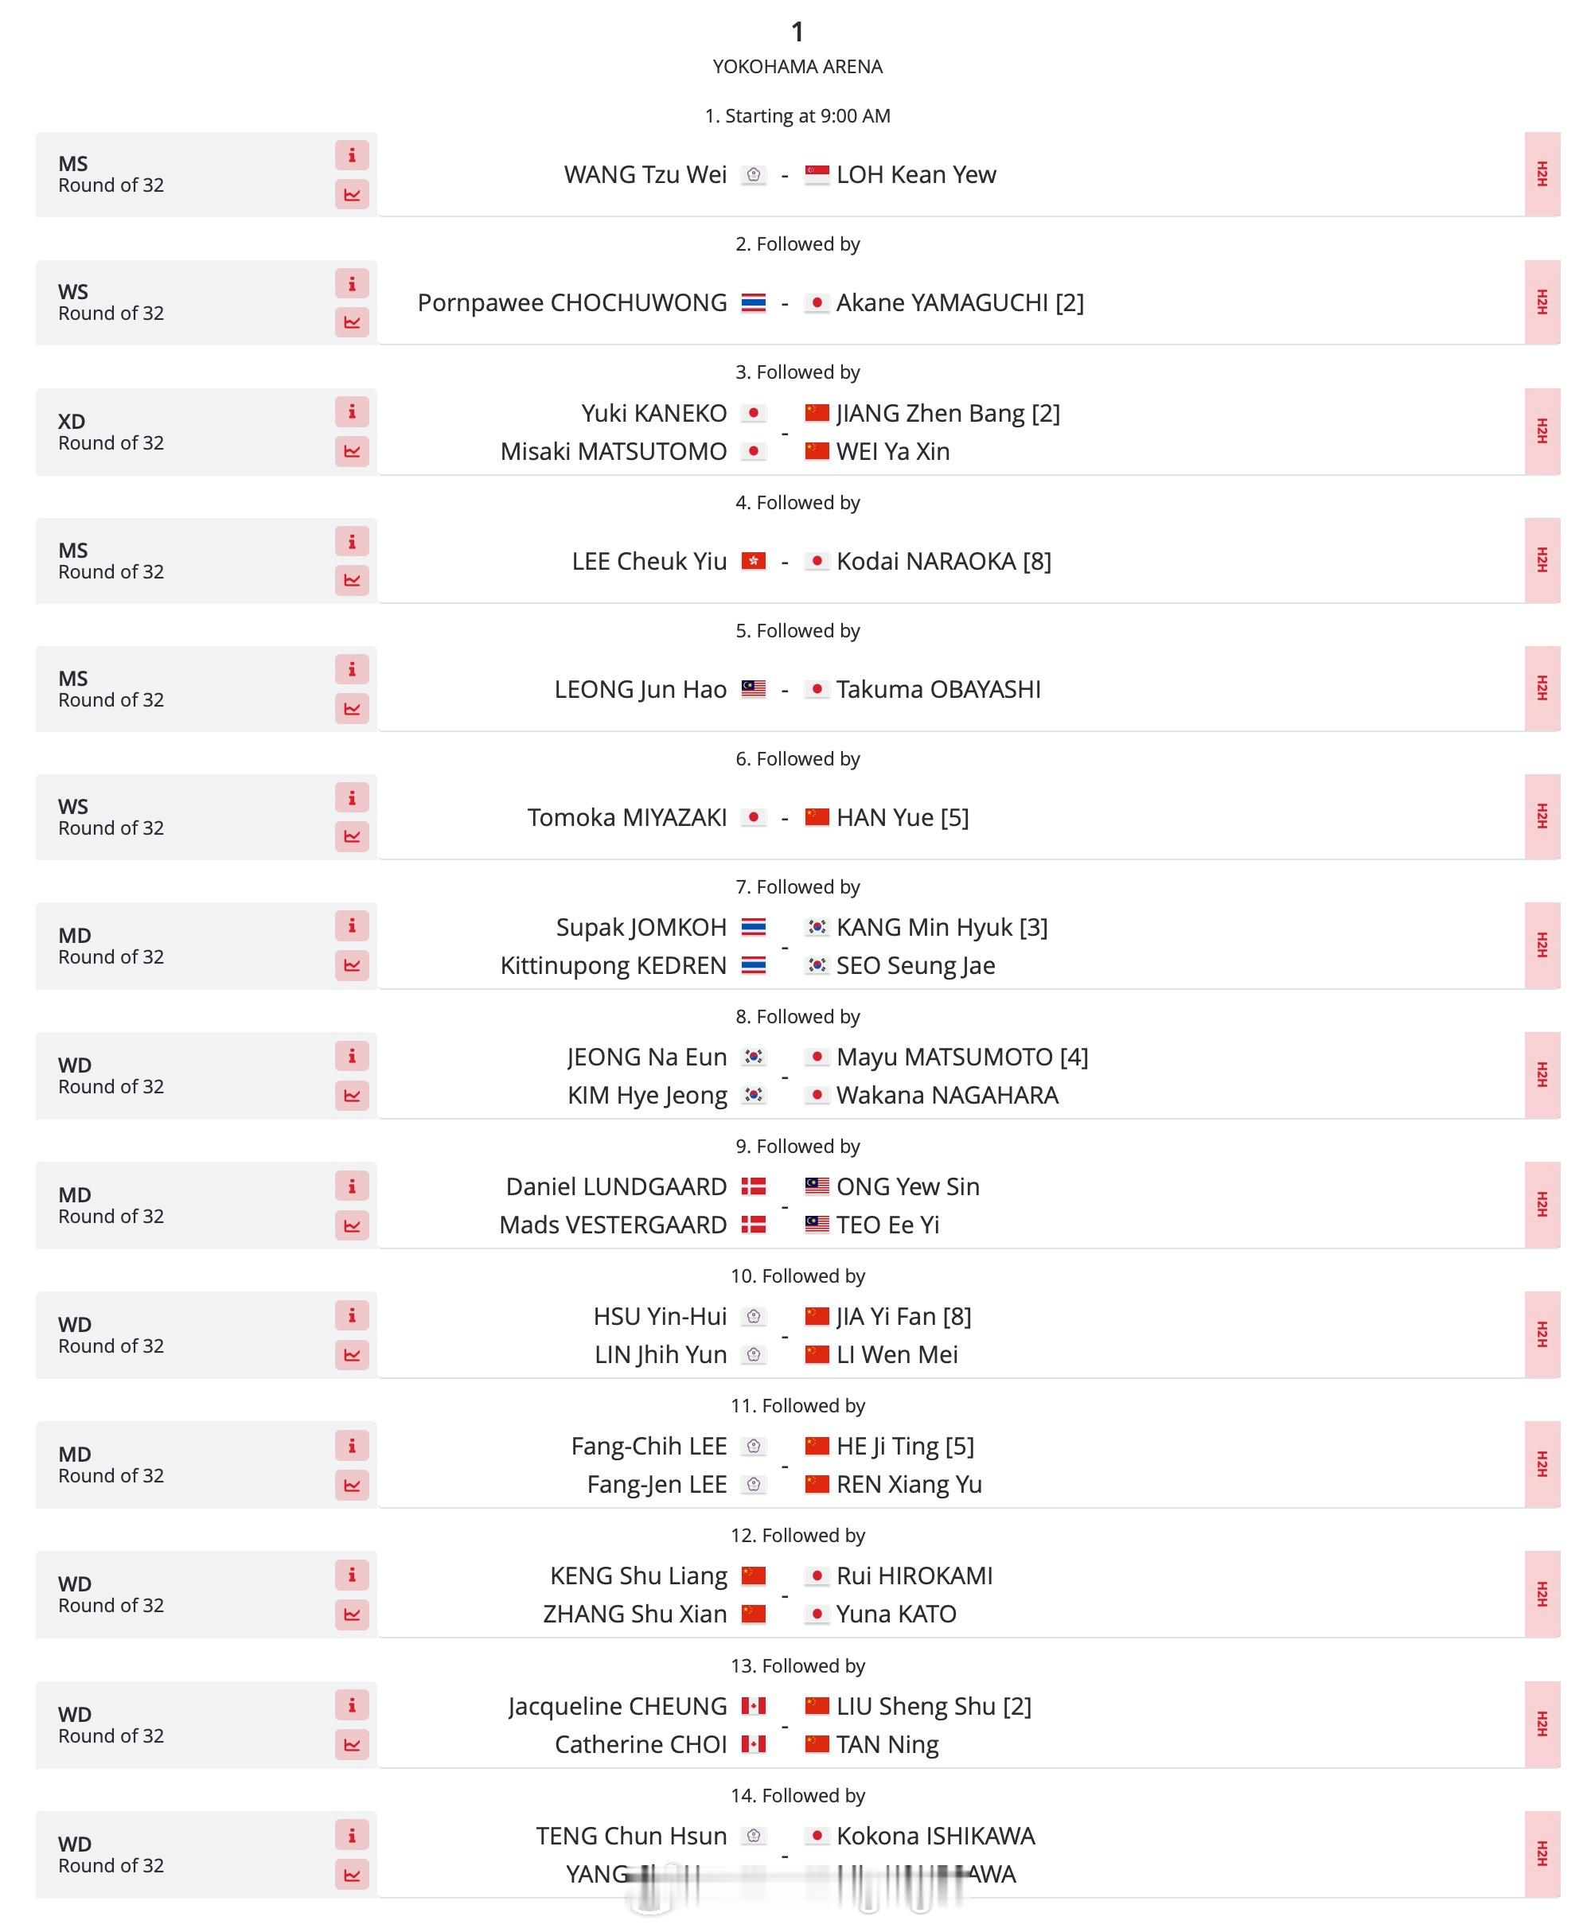Open stats chart icon for Chochuwong vs Yamaguchi

click(352, 322)
